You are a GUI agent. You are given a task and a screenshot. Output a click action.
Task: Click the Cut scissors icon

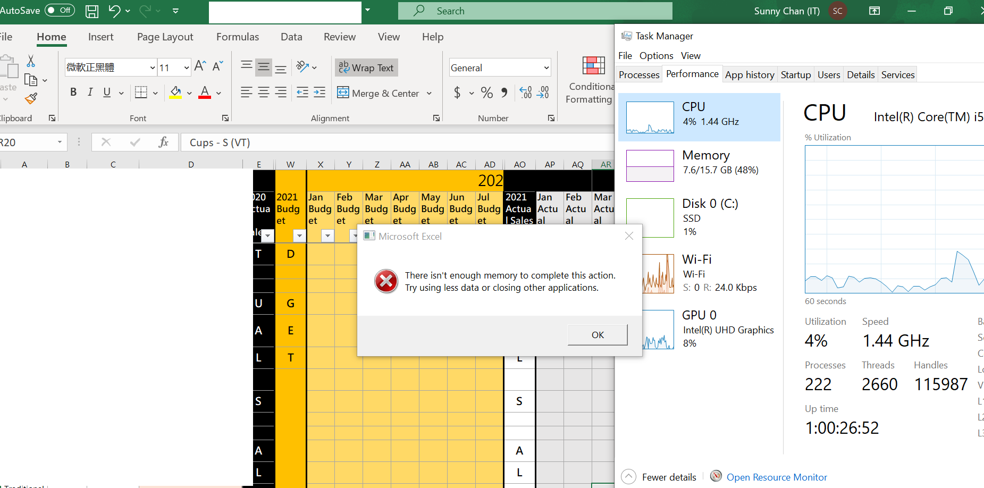(x=31, y=61)
